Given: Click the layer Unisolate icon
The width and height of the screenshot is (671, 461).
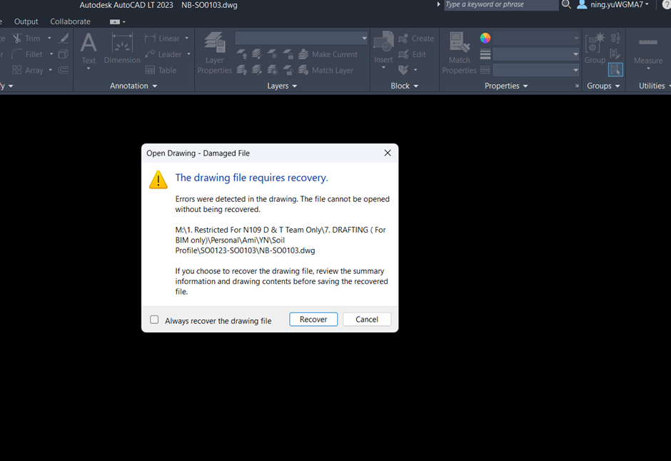Looking at the screenshot, I should pos(257,70).
